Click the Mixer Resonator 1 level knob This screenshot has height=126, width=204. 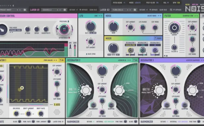(x=130, y=50)
